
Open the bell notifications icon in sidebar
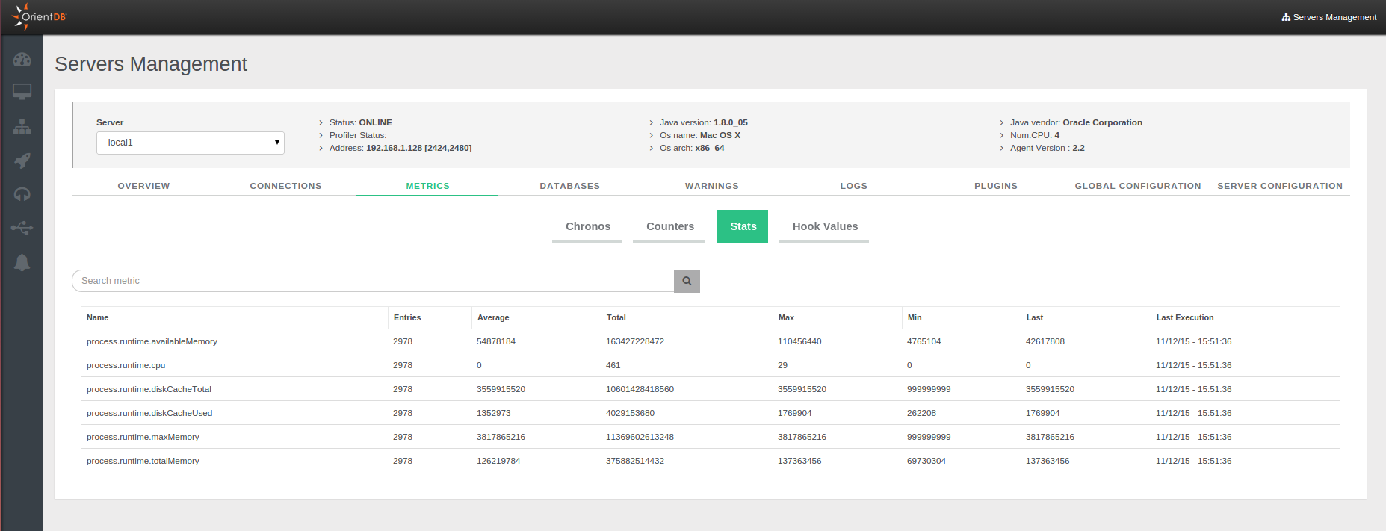click(22, 262)
